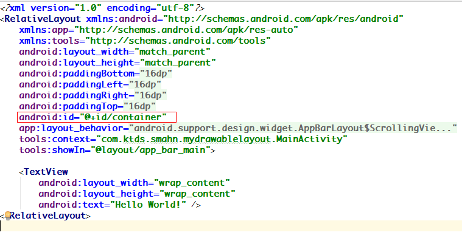The image size is (462, 238).
Task: Click the xmlns:tools namespace attribute
Action: coord(145,41)
